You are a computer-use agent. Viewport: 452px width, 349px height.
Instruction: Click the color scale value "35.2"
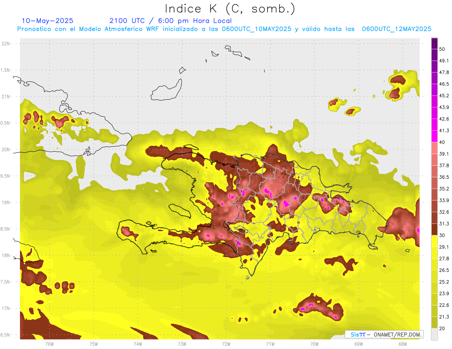[x=444, y=189]
